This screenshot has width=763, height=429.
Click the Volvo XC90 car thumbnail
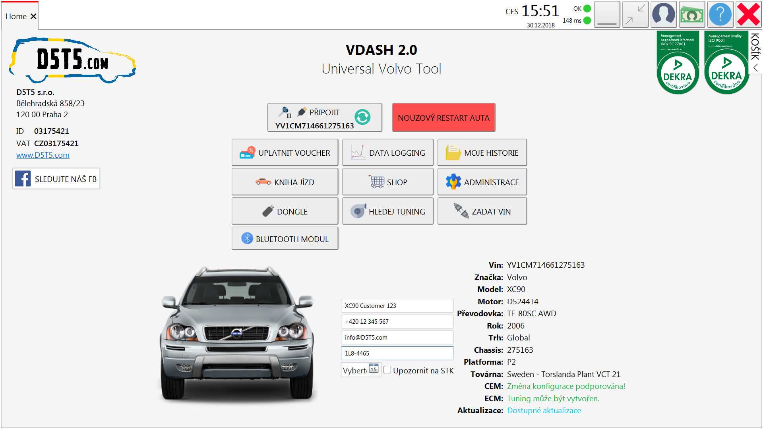pos(238,334)
